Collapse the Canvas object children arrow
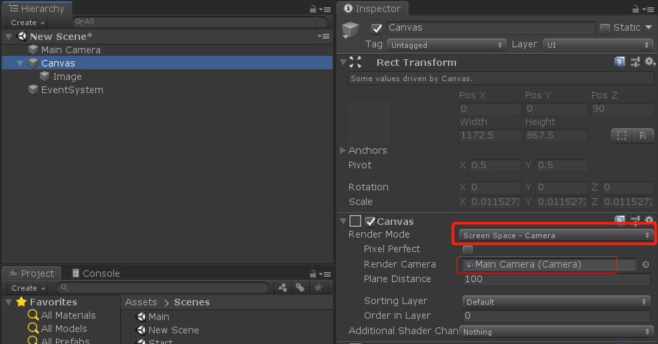 (x=20, y=63)
